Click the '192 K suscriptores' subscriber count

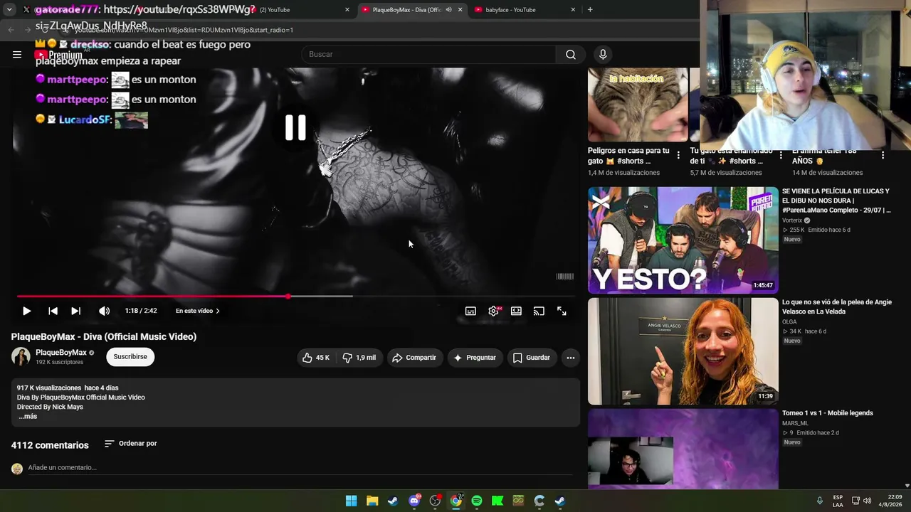pyautogui.click(x=59, y=363)
